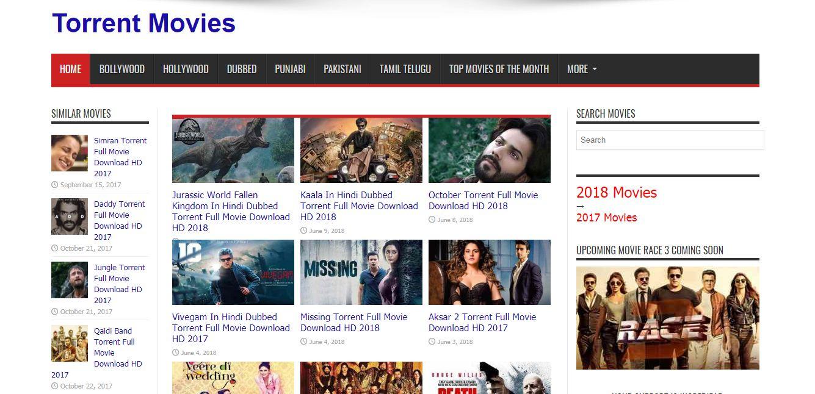The height and width of the screenshot is (394, 815).
Task: Open the Jurassic World Fallen Kingdom thumbnail
Action: pos(233,150)
